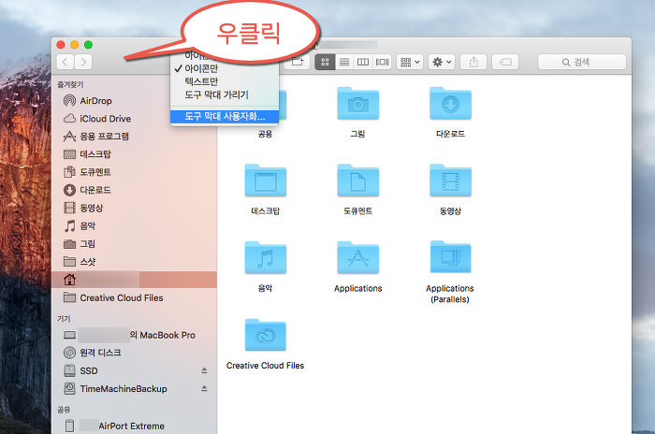Click the Share toolbar button
Image resolution: width=655 pixels, height=434 pixels.
tap(473, 63)
